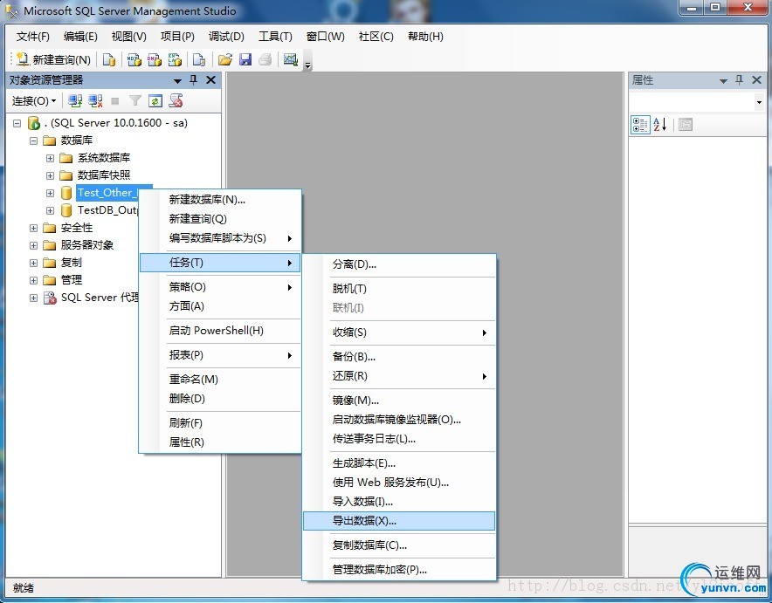Start an Analysis Services XMLA query
The width and height of the screenshot is (772, 603).
tap(175, 60)
